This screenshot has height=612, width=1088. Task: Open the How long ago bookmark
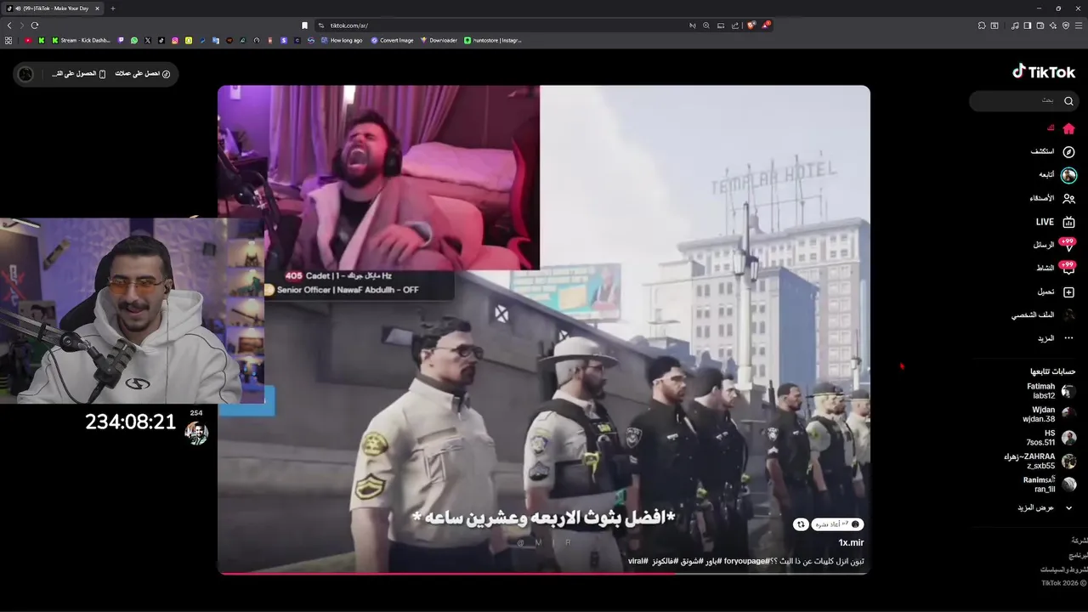[x=342, y=40]
